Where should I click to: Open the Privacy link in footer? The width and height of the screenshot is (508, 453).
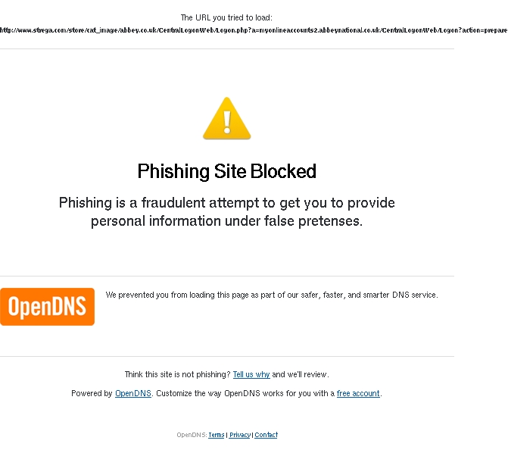[x=240, y=435]
